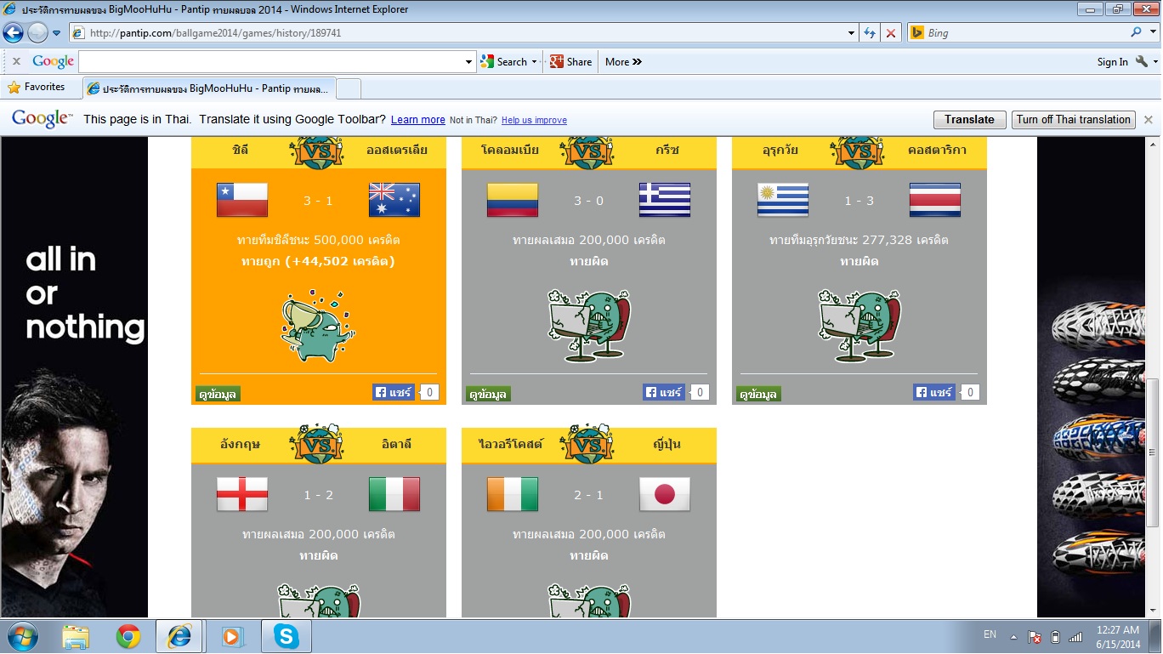Viewport: 1163px width, 654px height.
Task: Launch Google Chrome from the taskbar
Action: point(128,636)
